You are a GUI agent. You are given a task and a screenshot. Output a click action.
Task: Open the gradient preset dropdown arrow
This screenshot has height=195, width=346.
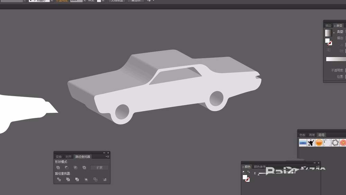[334, 33]
